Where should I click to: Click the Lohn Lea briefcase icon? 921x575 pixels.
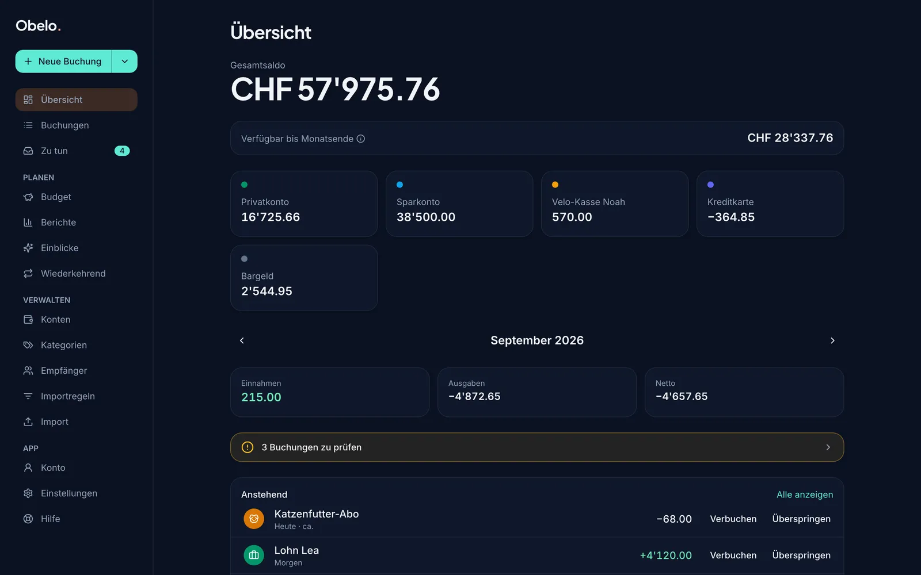[x=254, y=555]
